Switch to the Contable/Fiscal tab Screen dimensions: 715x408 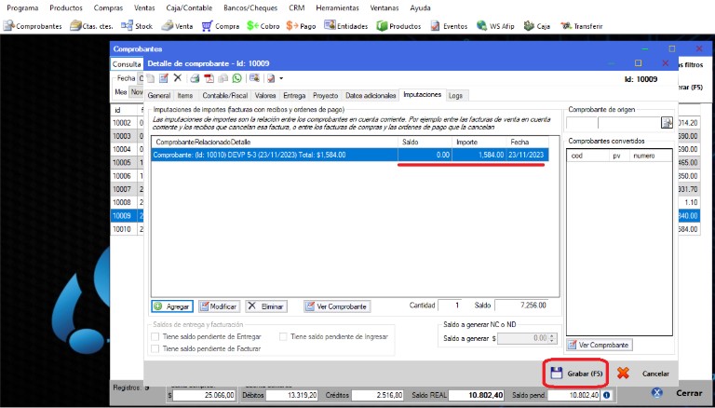[x=224, y=96]
